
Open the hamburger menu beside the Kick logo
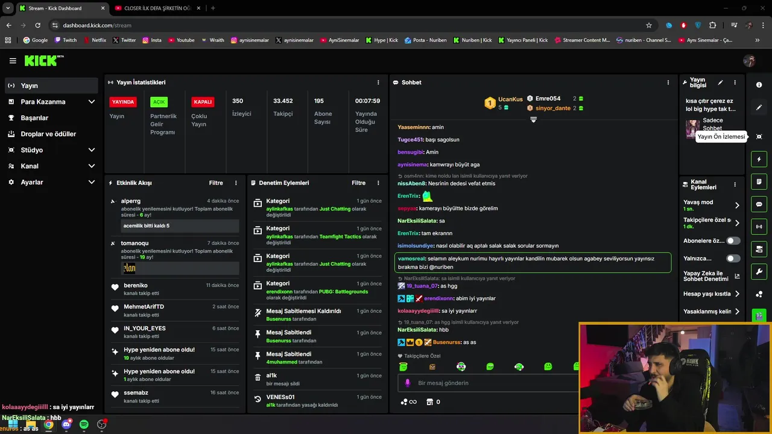[x=13, y=61]
